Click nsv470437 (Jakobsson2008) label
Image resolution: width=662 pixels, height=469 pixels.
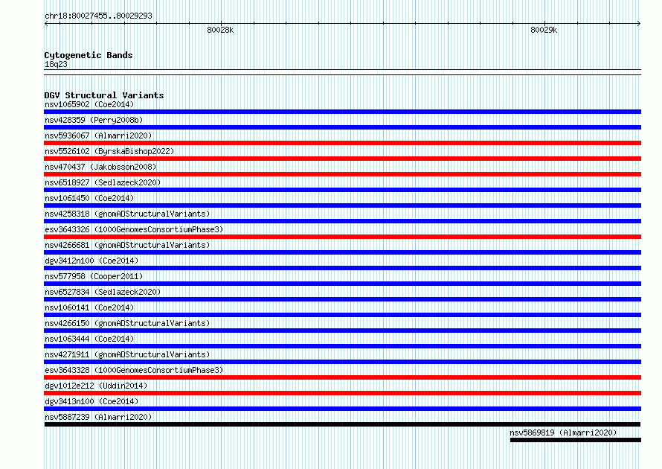tap(100, 167)
